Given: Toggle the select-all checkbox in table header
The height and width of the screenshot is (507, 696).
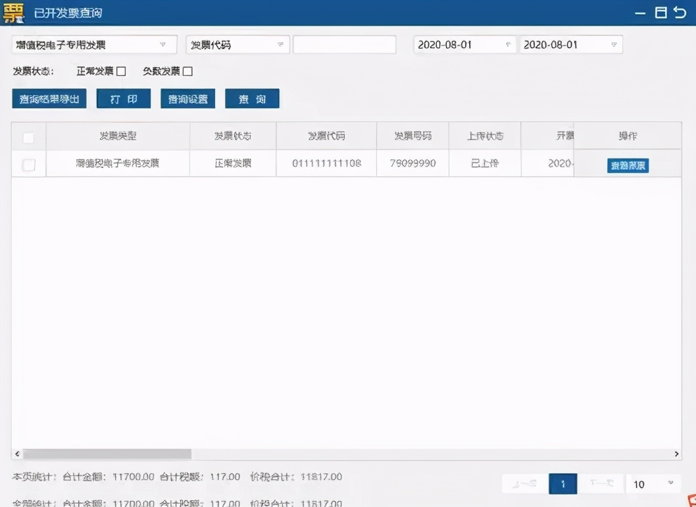Looking at the screenshot, I should click(x=28, y=138).
